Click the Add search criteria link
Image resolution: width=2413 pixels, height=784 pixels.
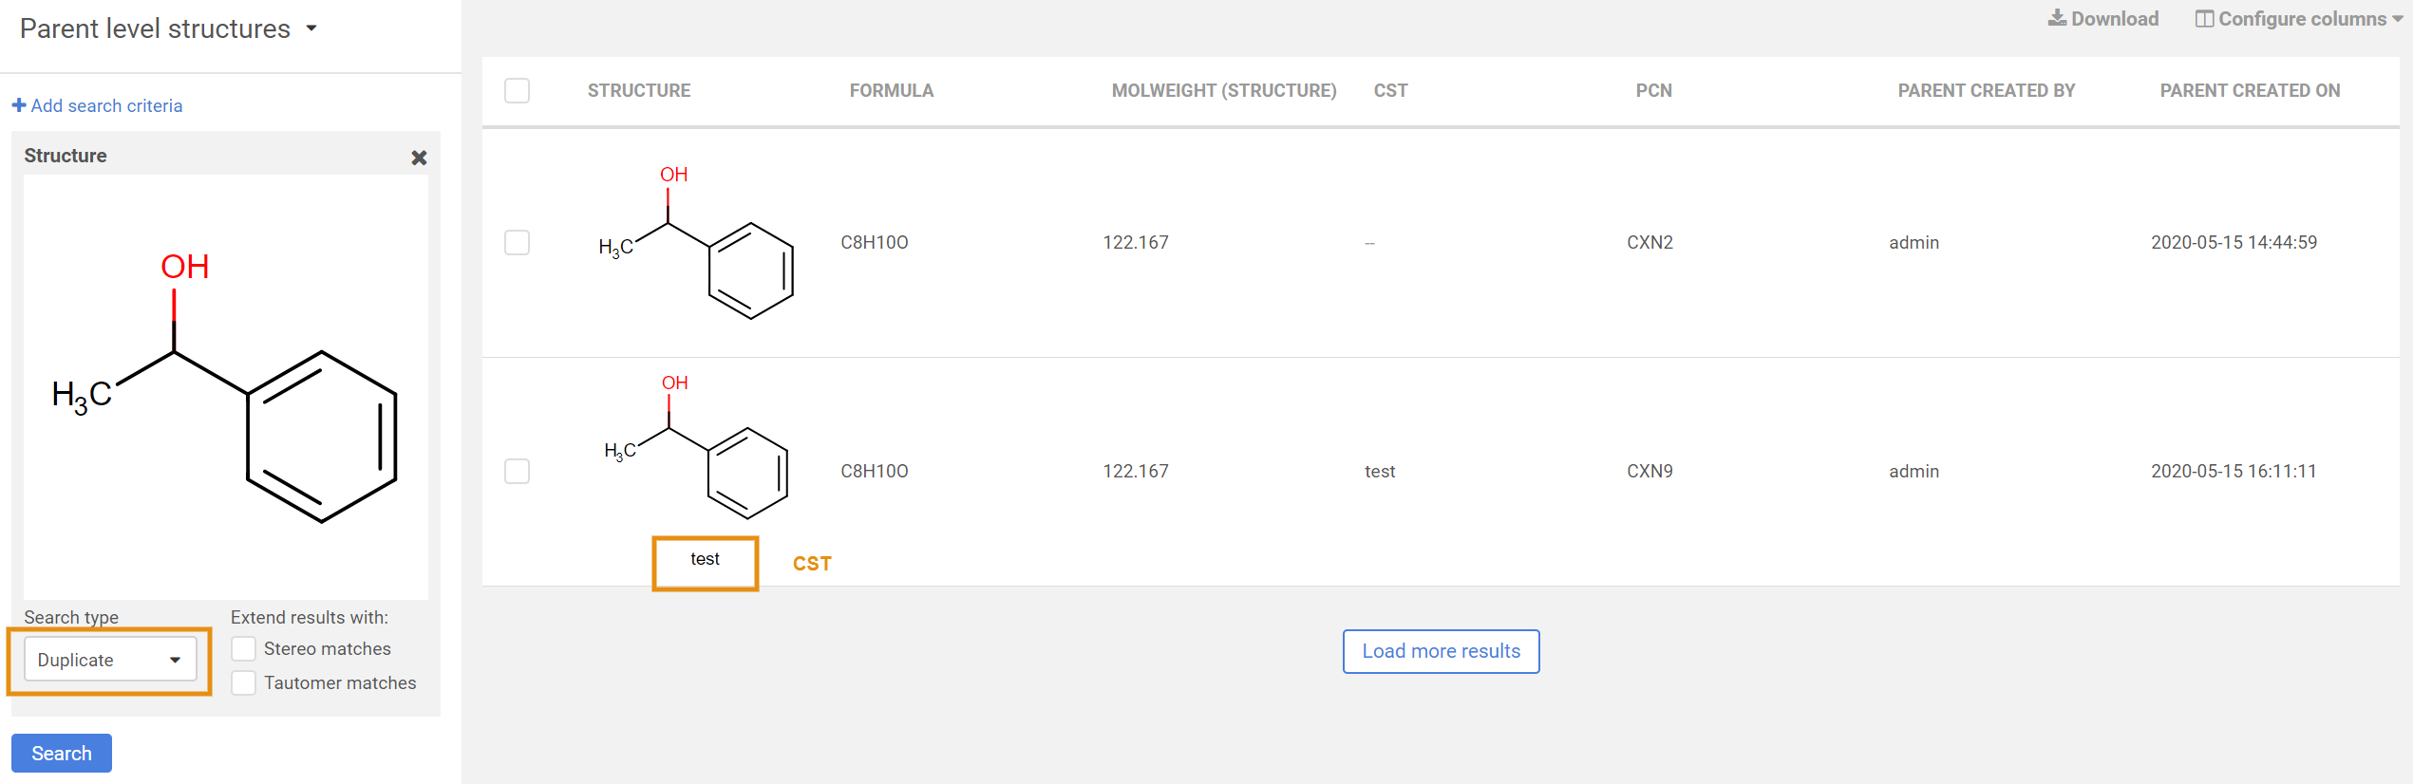106,105
